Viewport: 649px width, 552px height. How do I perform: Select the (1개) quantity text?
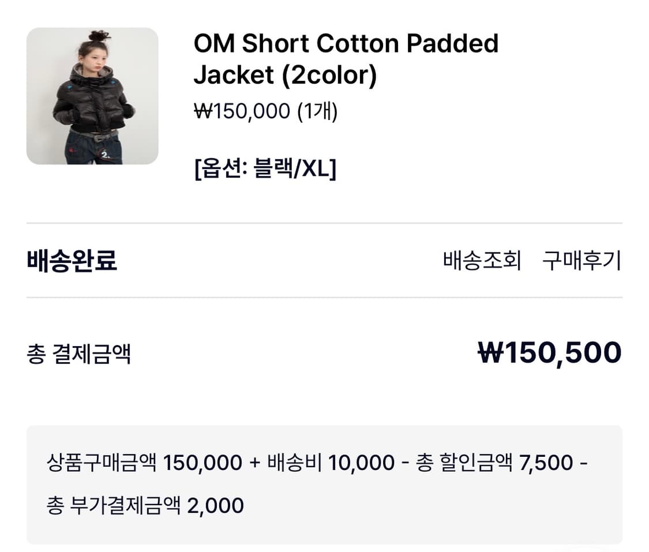(x=317, y=110)
